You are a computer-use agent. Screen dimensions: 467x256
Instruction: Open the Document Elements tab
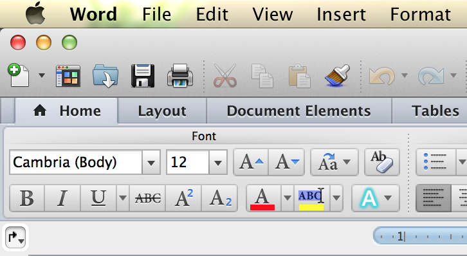tap(298, 111)
